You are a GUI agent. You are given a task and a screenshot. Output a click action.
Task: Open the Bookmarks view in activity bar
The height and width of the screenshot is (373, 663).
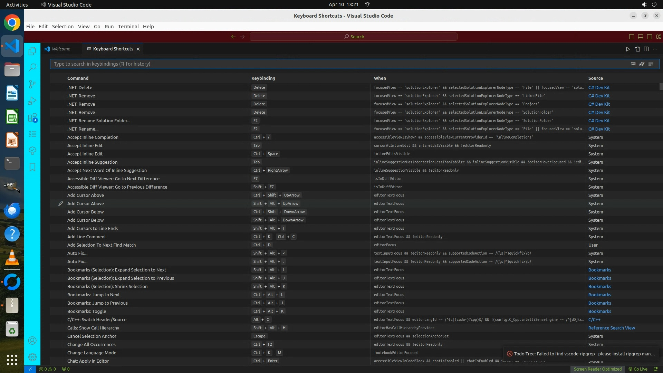pos(32,167)
